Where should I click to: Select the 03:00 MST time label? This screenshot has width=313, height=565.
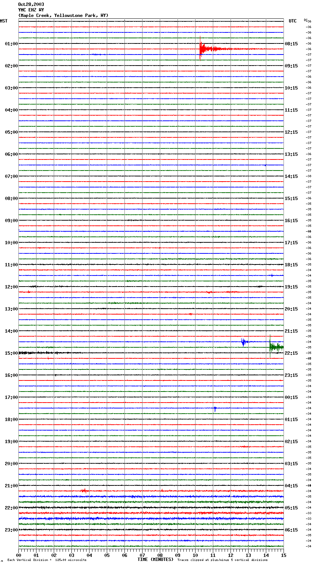[x=11, y=88]
